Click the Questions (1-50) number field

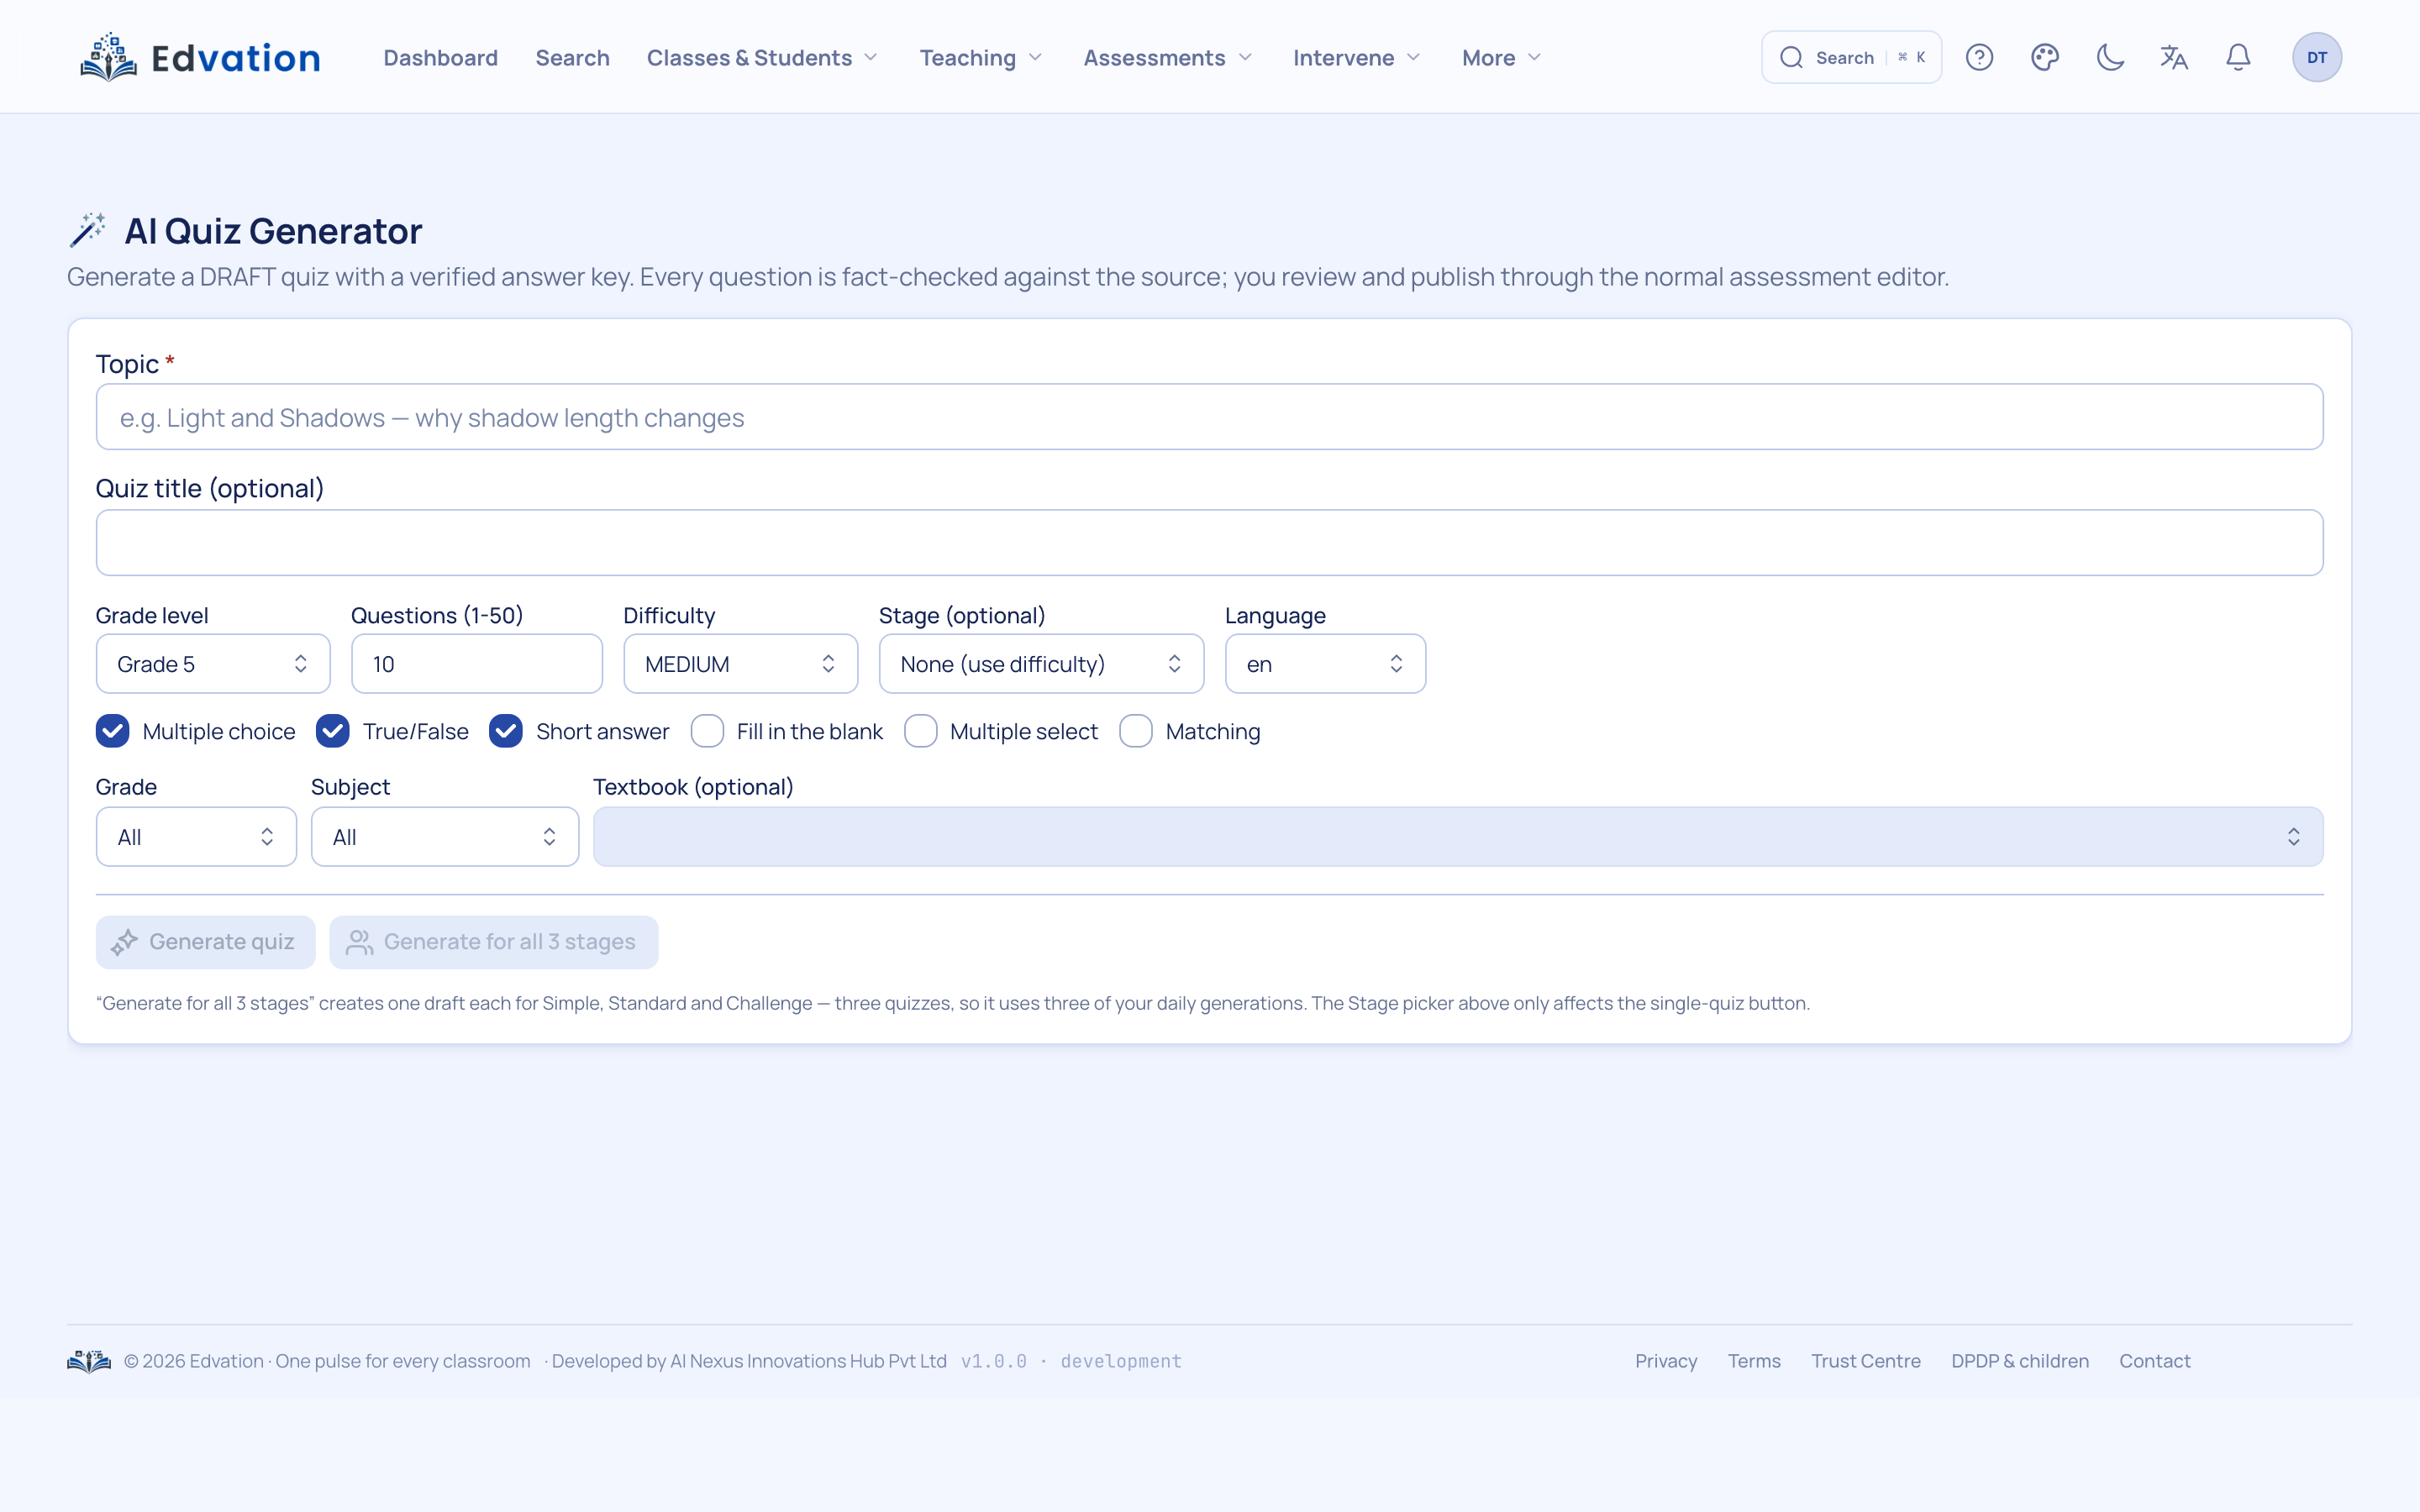pos(477,663)
